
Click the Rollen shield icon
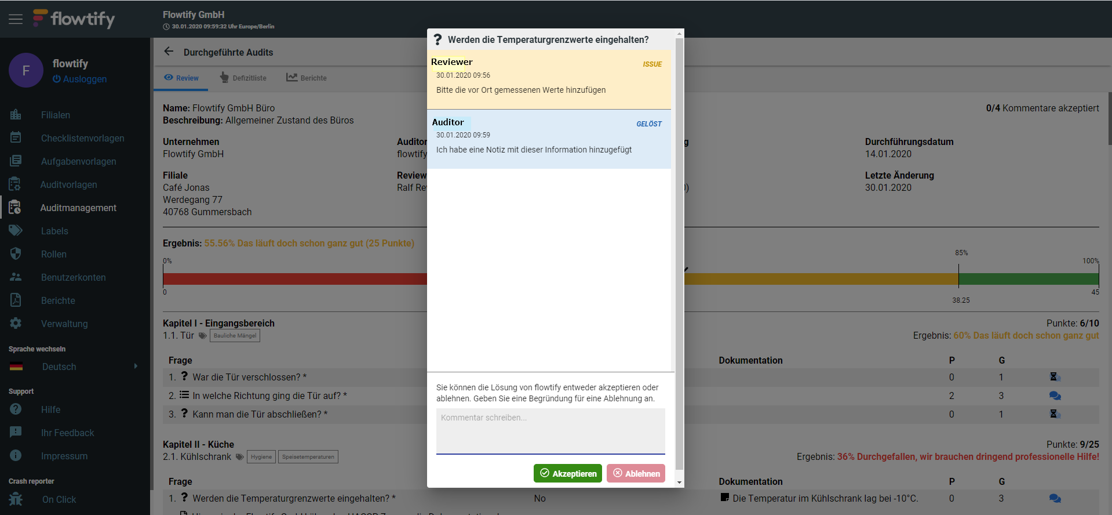tap(16, 254)
